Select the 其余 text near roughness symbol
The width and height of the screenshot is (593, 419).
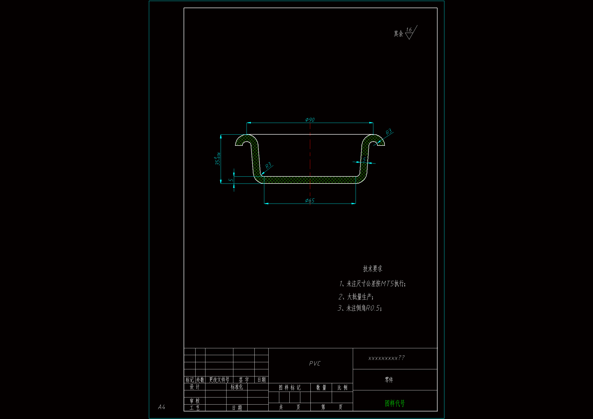pyautogui.click(x=398, y=34)
